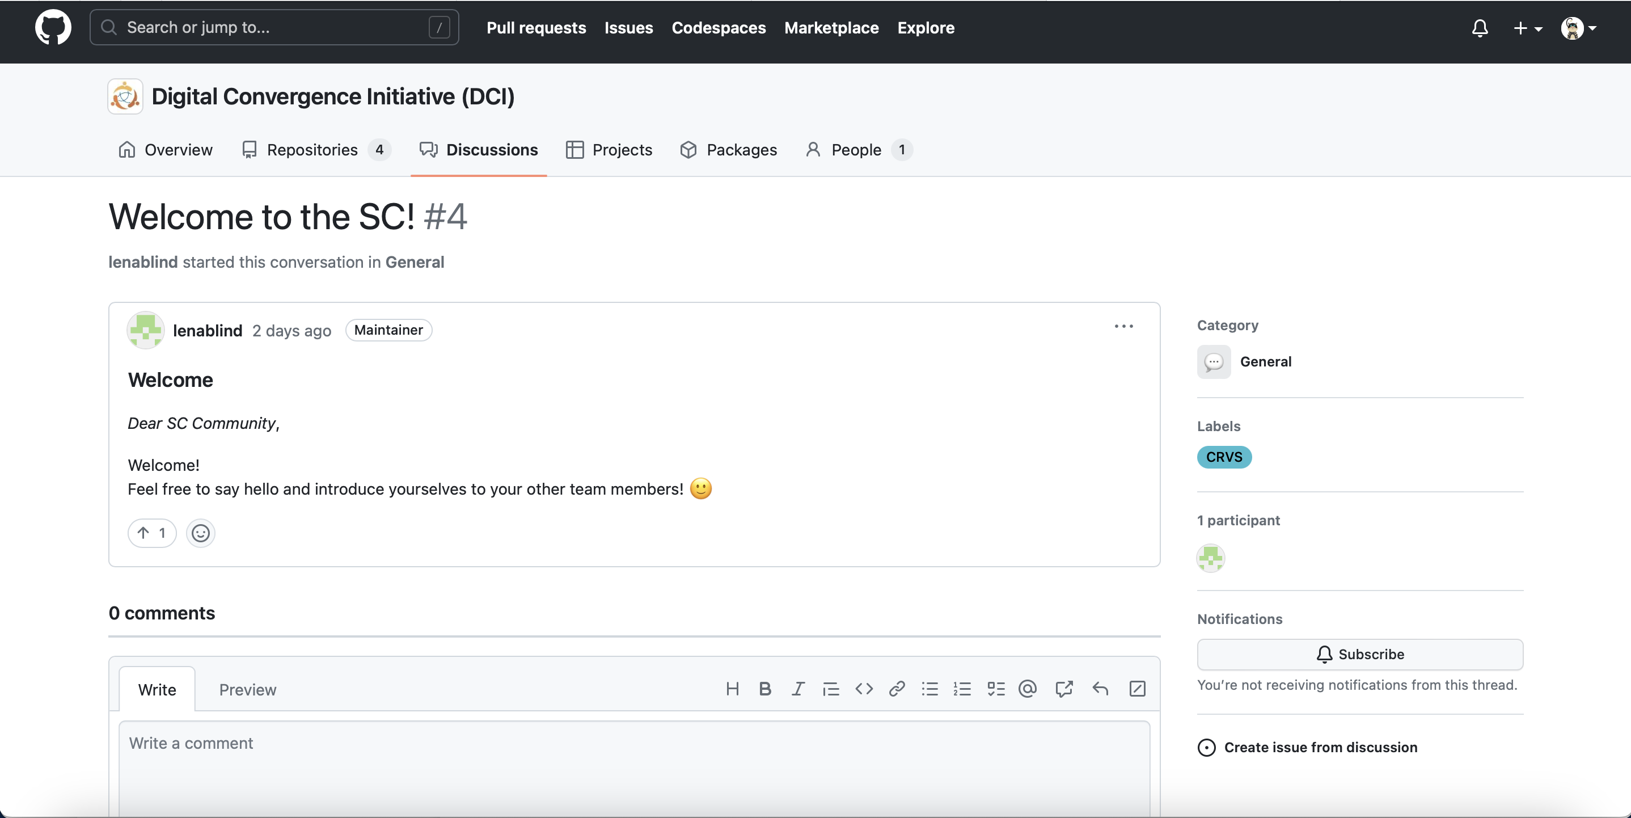Click the Heading formatting icon
The height and width of the screenshot is (818, 1631).
pos(733,689)
